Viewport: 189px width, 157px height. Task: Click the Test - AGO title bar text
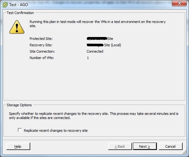[18, 5]
